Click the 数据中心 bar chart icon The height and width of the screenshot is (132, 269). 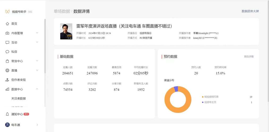pyautogui.click(x=7, y=89)
